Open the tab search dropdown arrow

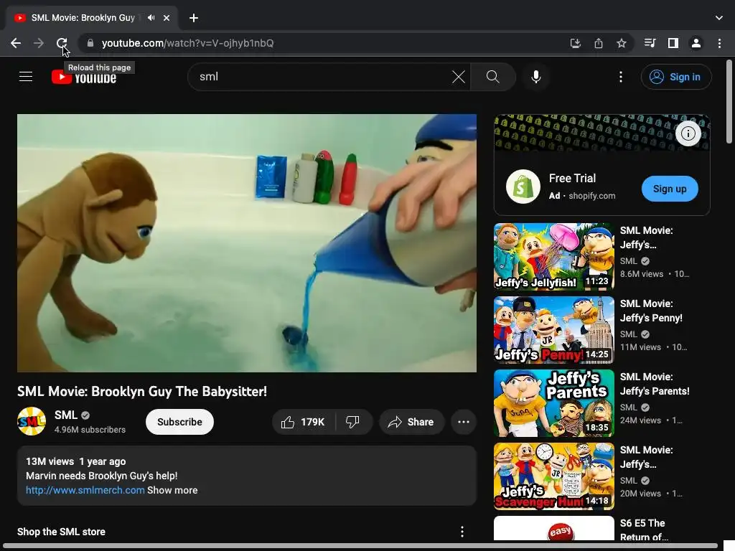(x=719, y=18)
